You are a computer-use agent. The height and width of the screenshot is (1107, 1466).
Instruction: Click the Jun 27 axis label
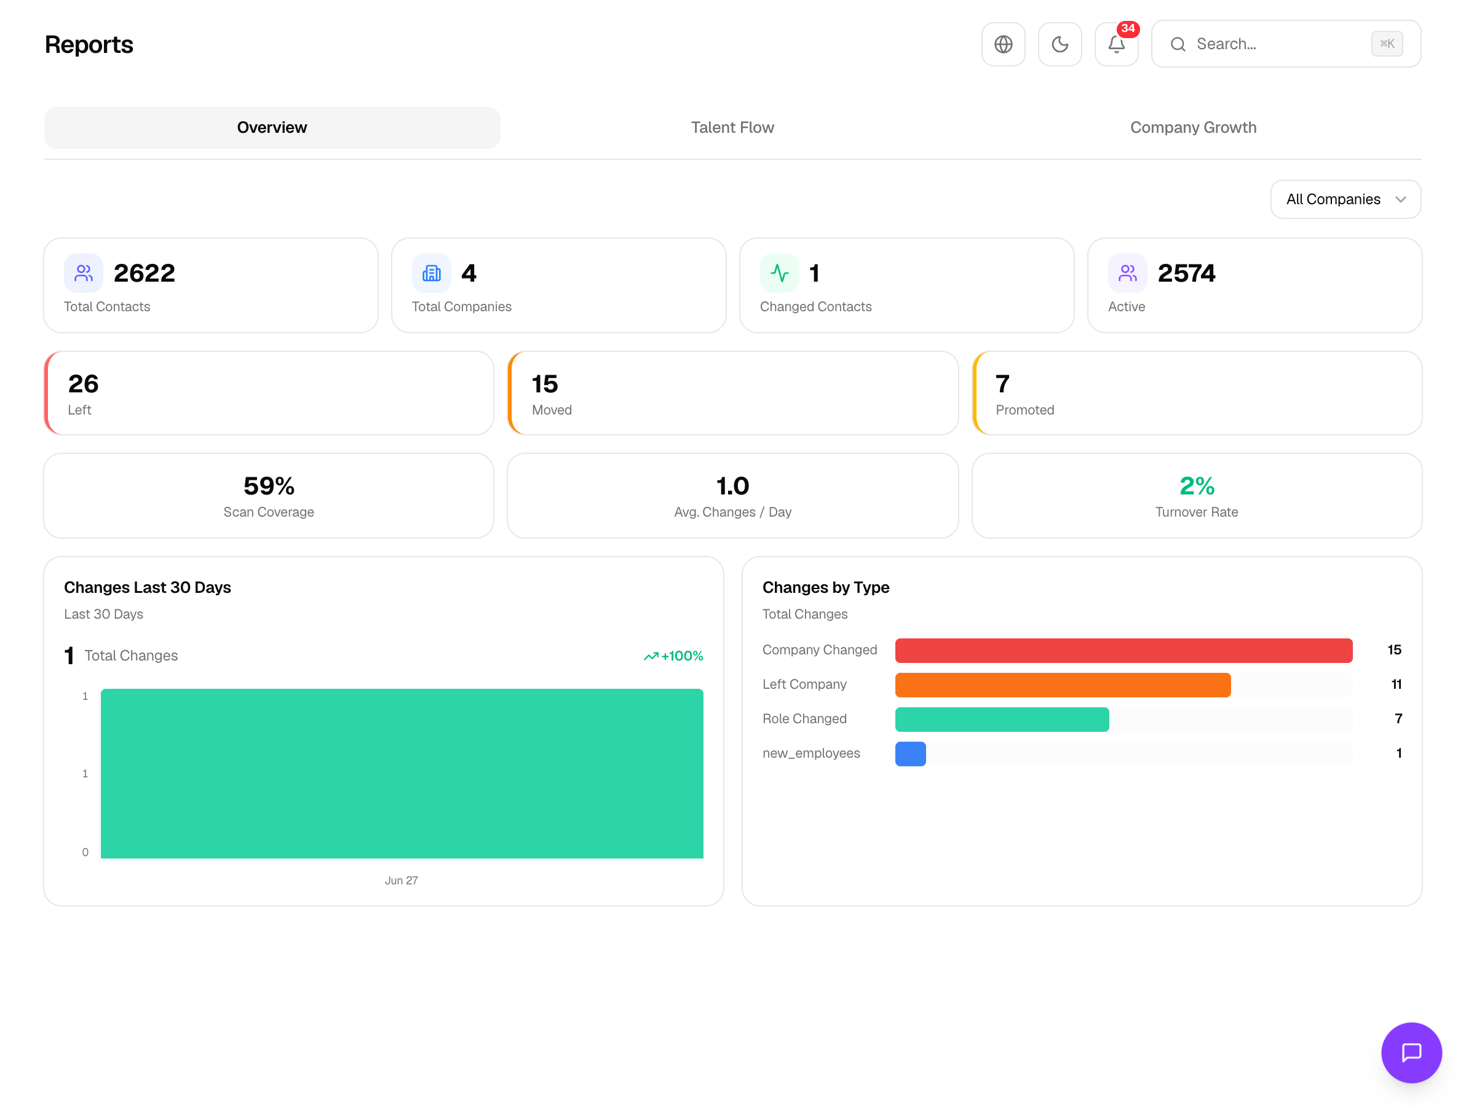(x=401, y=880)
